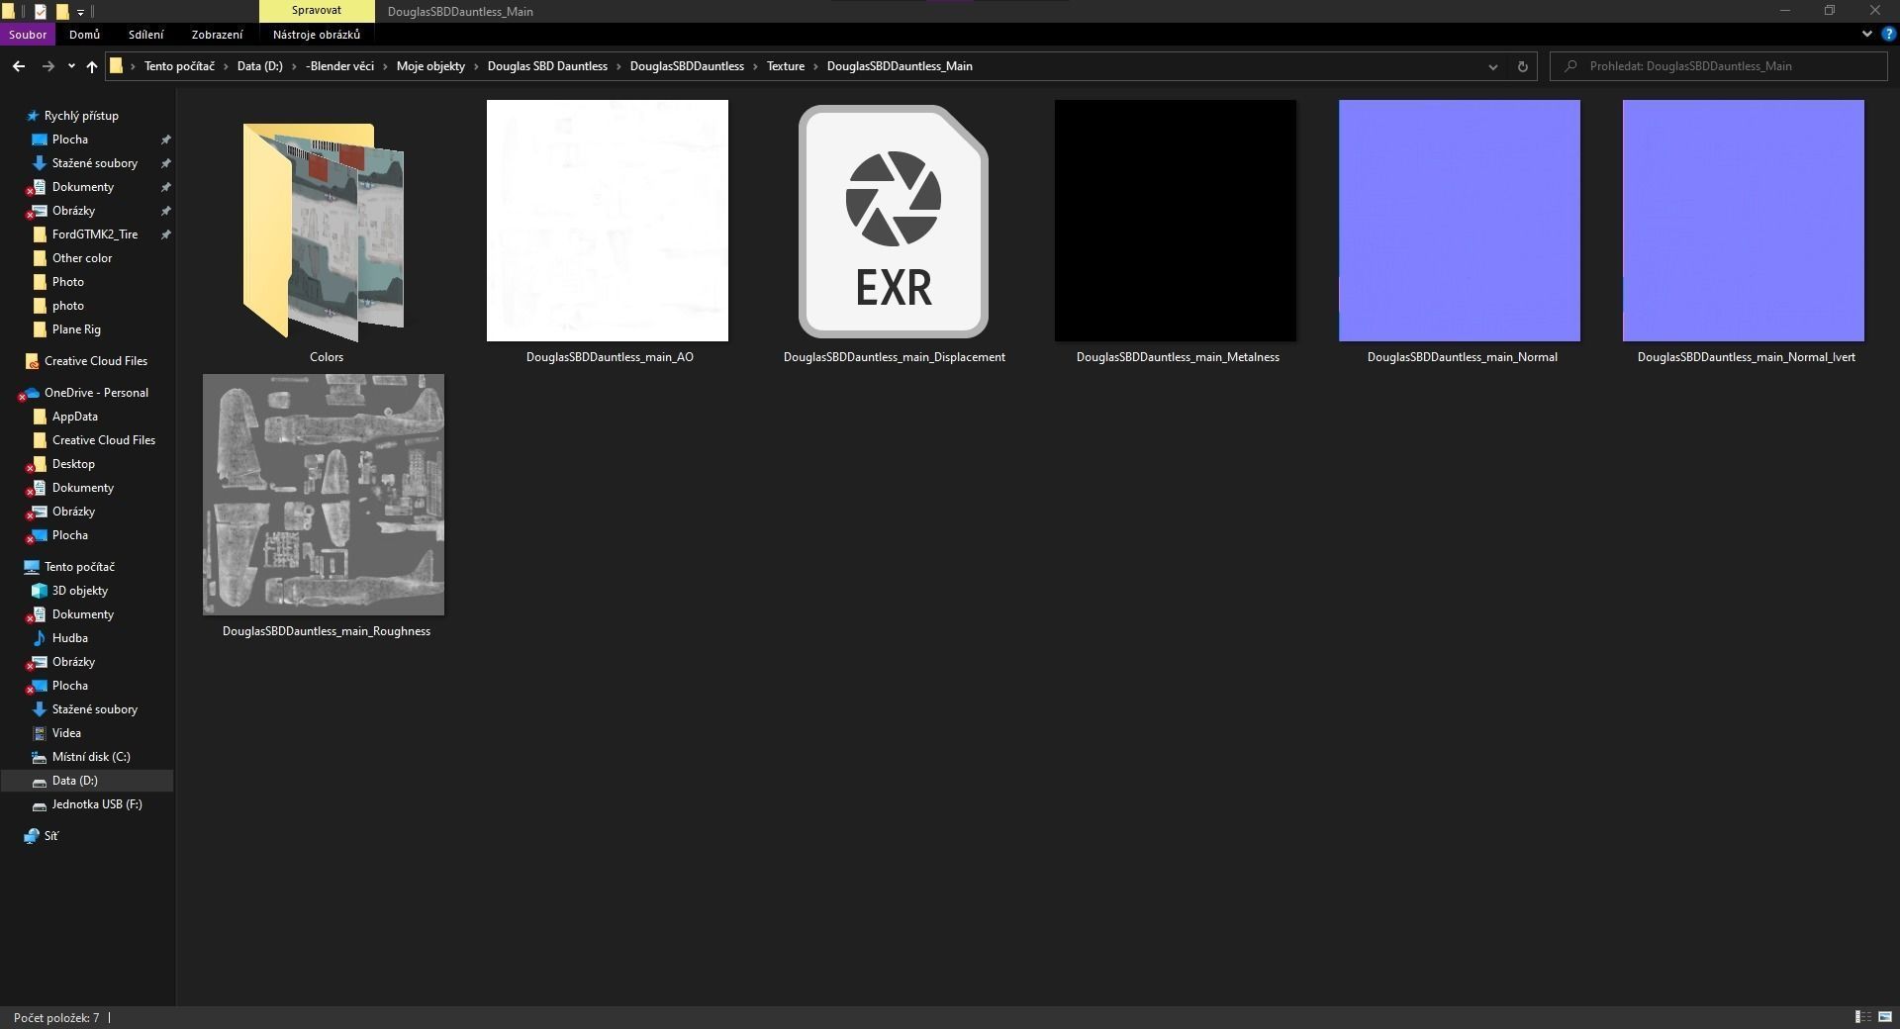Open the AppData folder under OneDrive
The image size is (1900, 1029).
(x=74, y=417)
